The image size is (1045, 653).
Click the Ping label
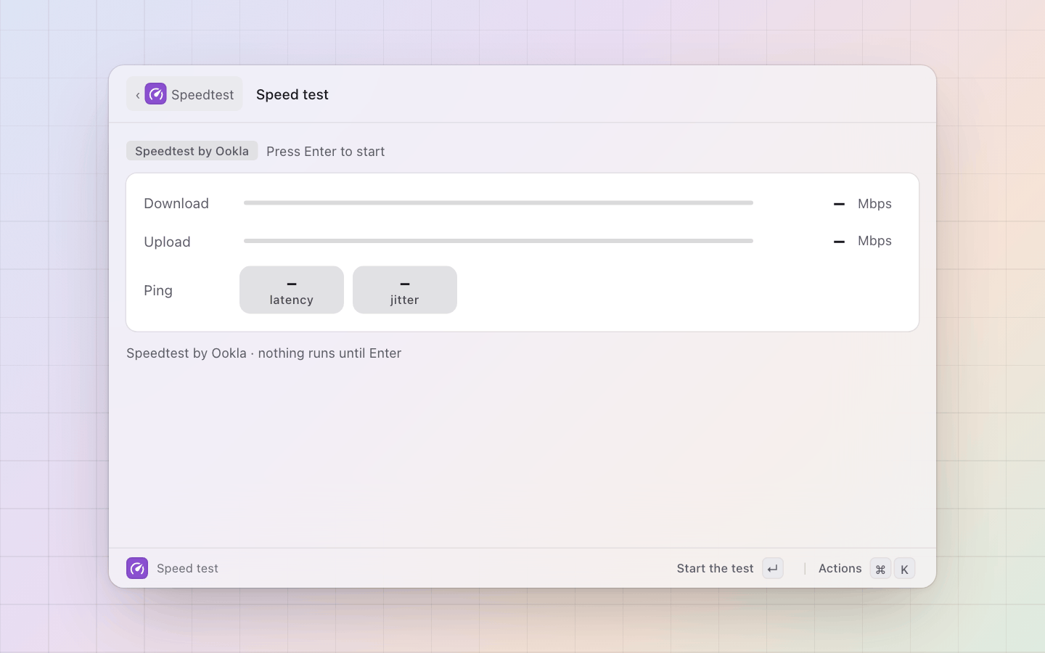click(158, 290)
